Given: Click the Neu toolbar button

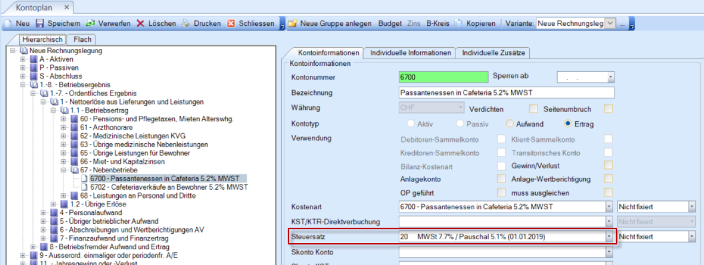Looking at the screenshot, I should coord(17,24).
